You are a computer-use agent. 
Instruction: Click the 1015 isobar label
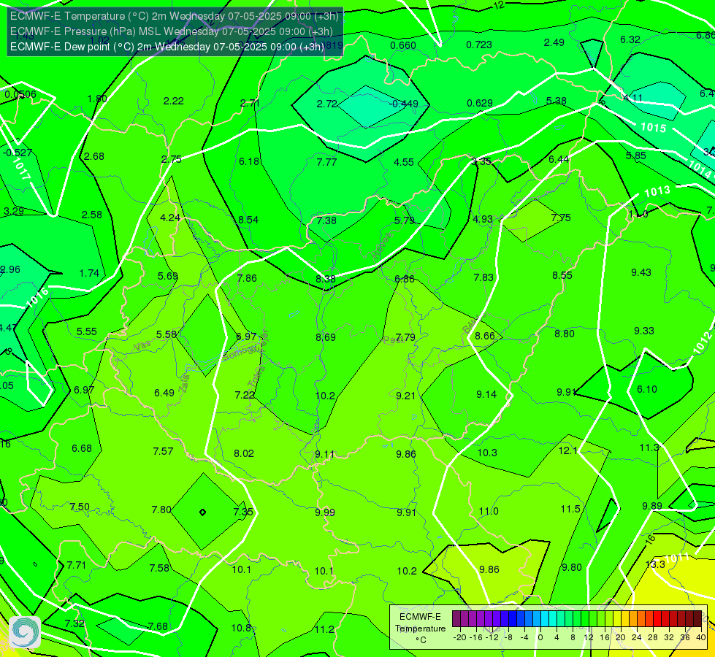[x=654, y=128]
